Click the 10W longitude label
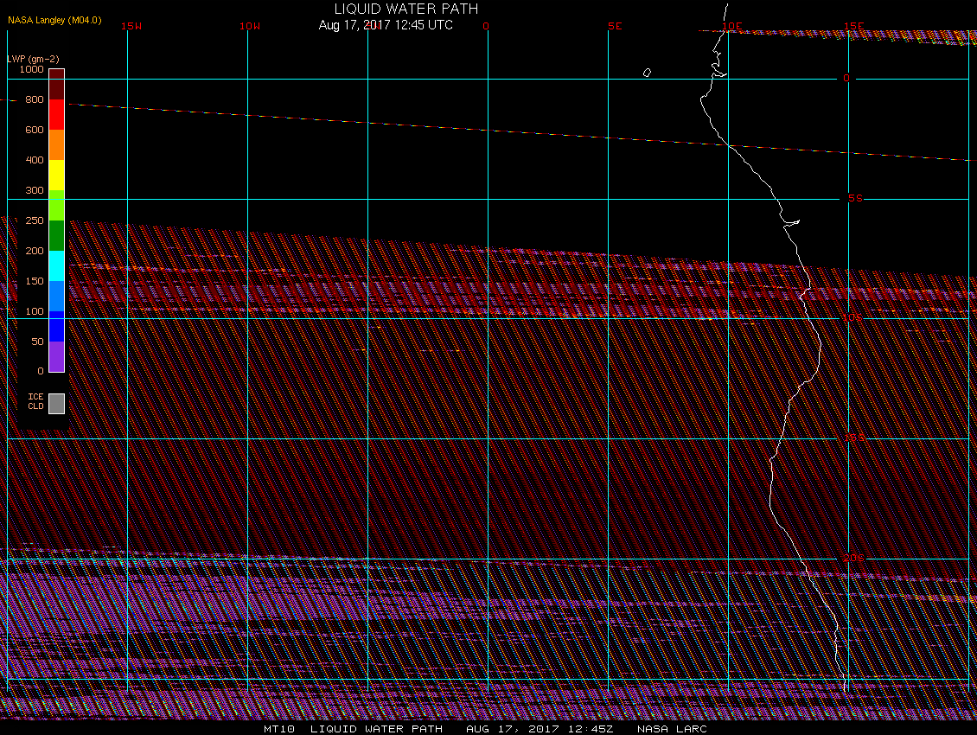The width and height of the screenshot is (977, 735). pos(250,26)
